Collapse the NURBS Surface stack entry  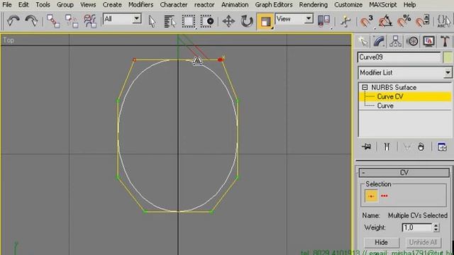[x=365, y=87]
